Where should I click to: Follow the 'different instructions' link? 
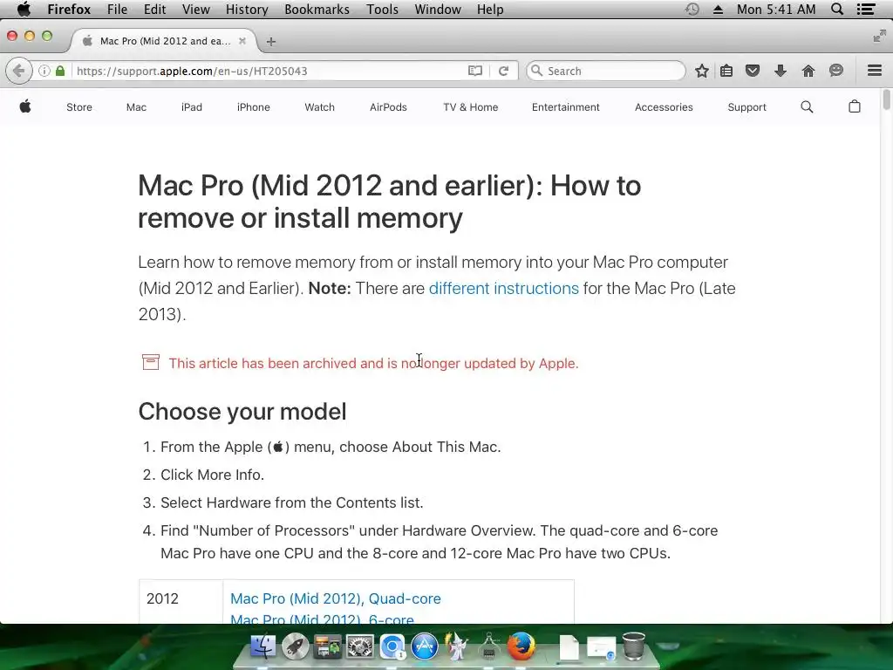pos(503,288)
